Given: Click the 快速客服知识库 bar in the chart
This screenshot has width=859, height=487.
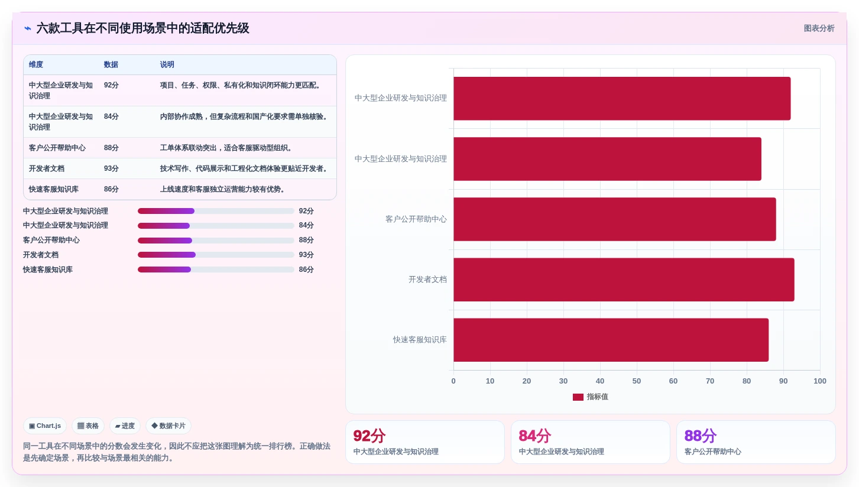Looking at the screenshot, I should point(611,340).
